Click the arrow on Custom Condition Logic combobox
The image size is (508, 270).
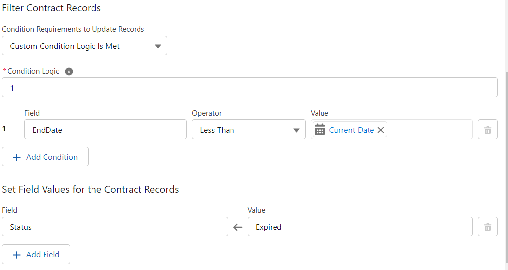click(x=158, y=46)
